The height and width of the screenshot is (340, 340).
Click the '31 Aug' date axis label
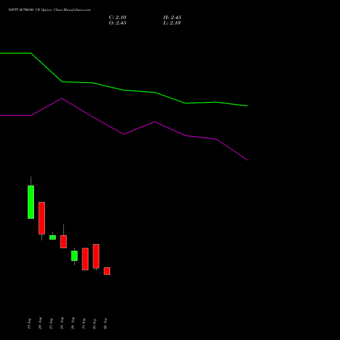pos(84,324)
